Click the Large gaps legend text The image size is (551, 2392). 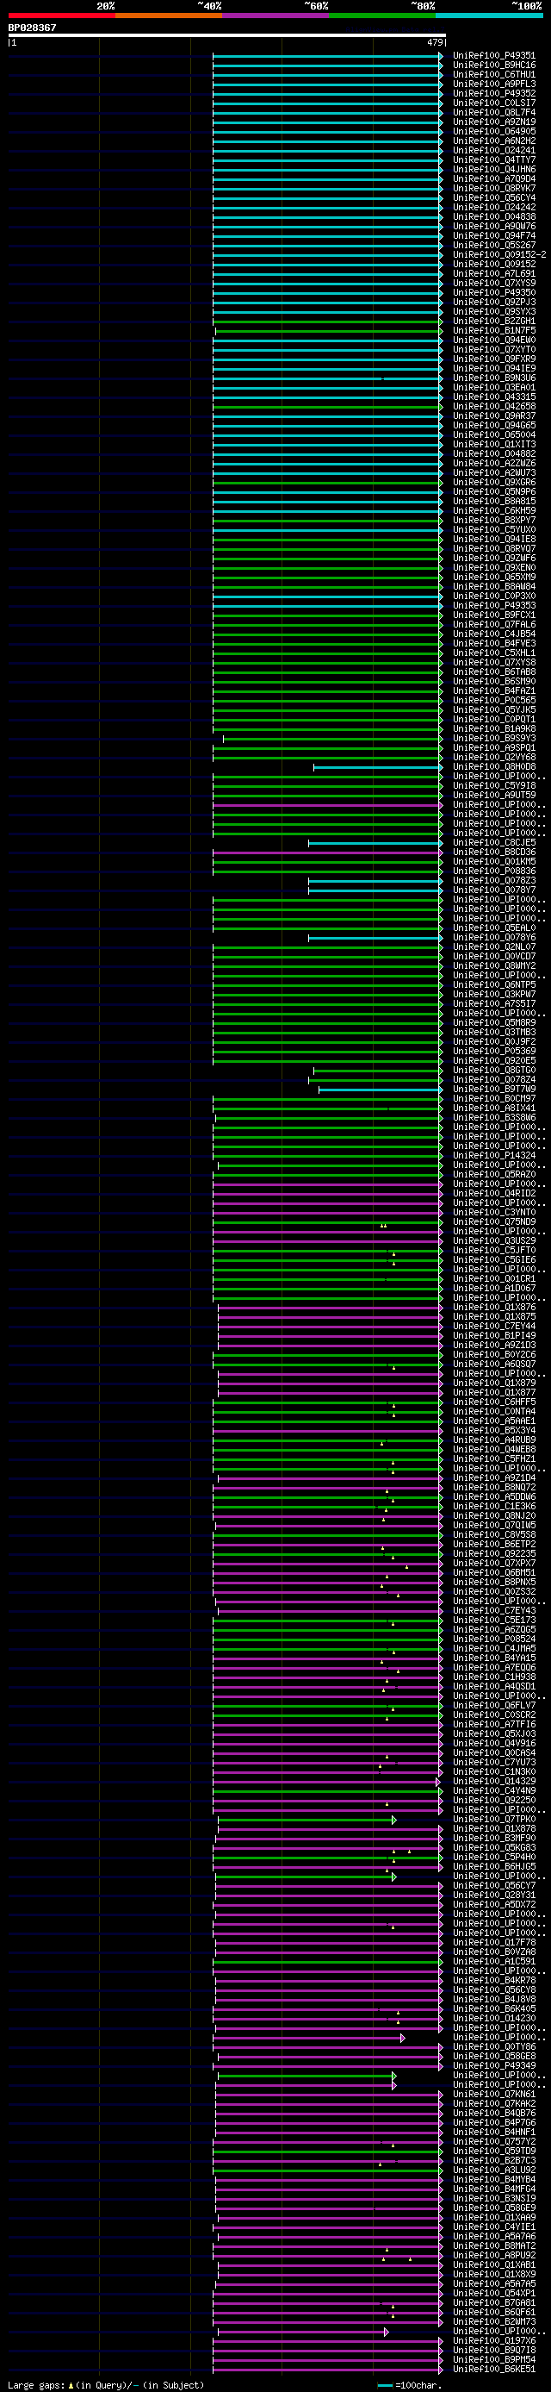click(x=36, y=2384)
